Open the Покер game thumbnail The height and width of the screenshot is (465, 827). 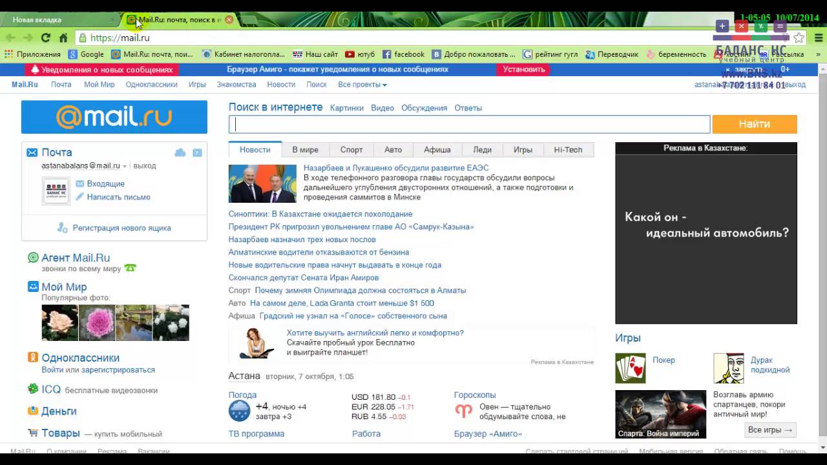point(630,368)
